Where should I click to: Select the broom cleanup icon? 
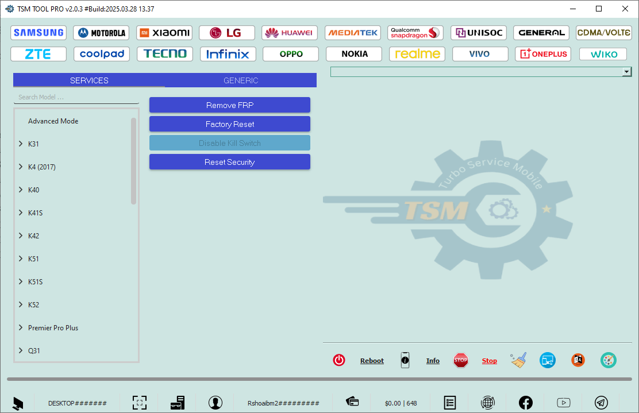tap(518, 360)
